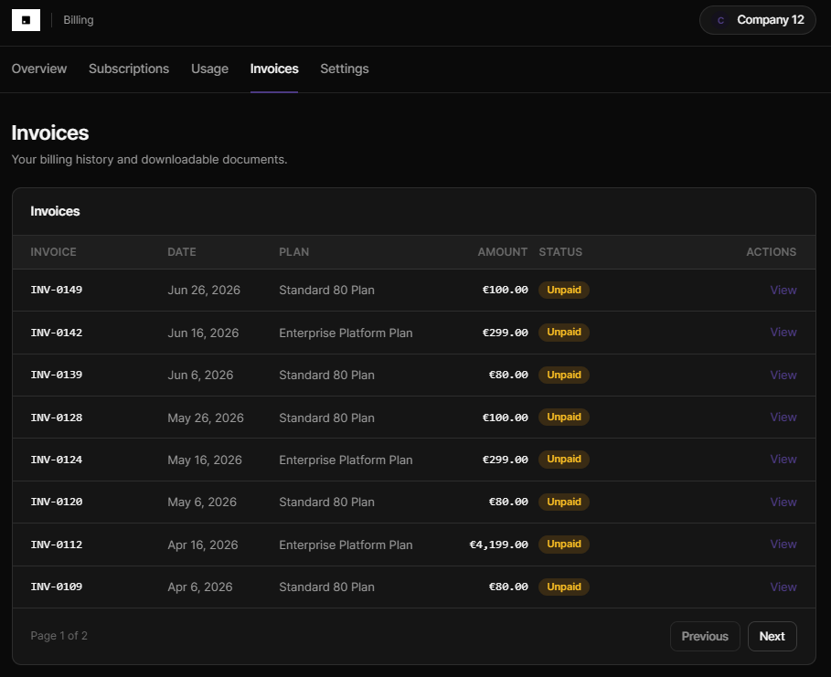831x677 pixels.
Task: Click the €299.00 amount for INV-0142
Action: click(x=505, y=333)
